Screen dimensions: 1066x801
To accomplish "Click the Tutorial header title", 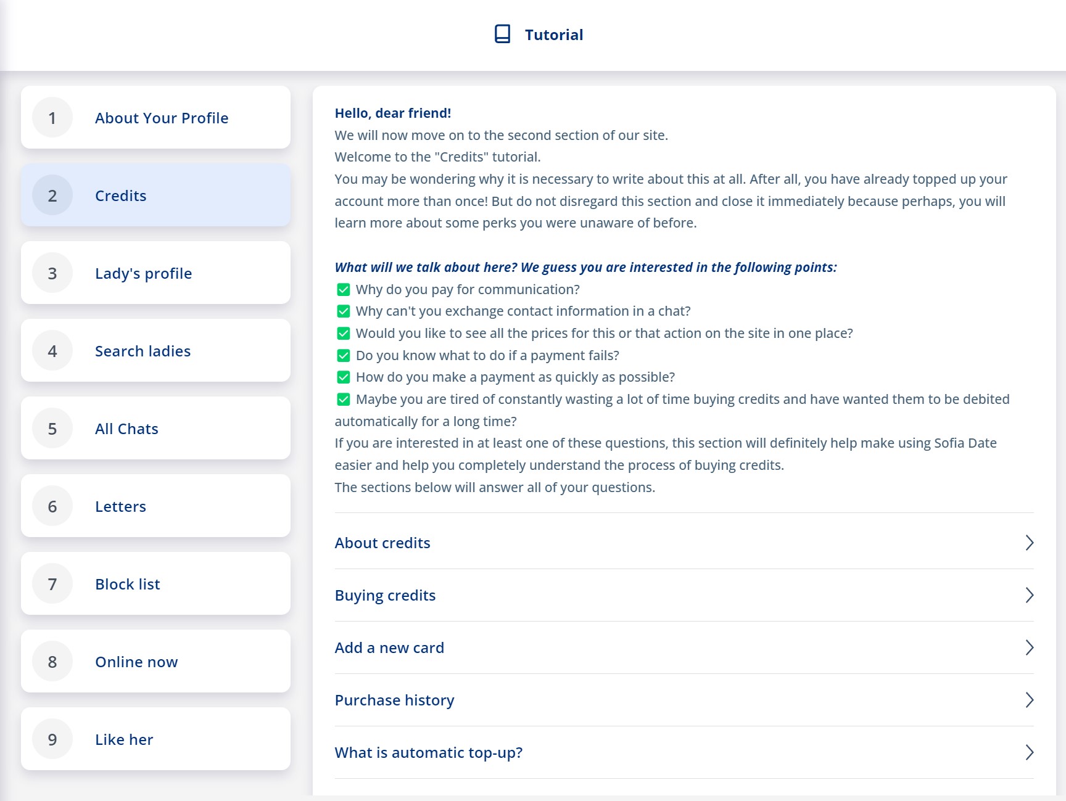I will (554, 35).
